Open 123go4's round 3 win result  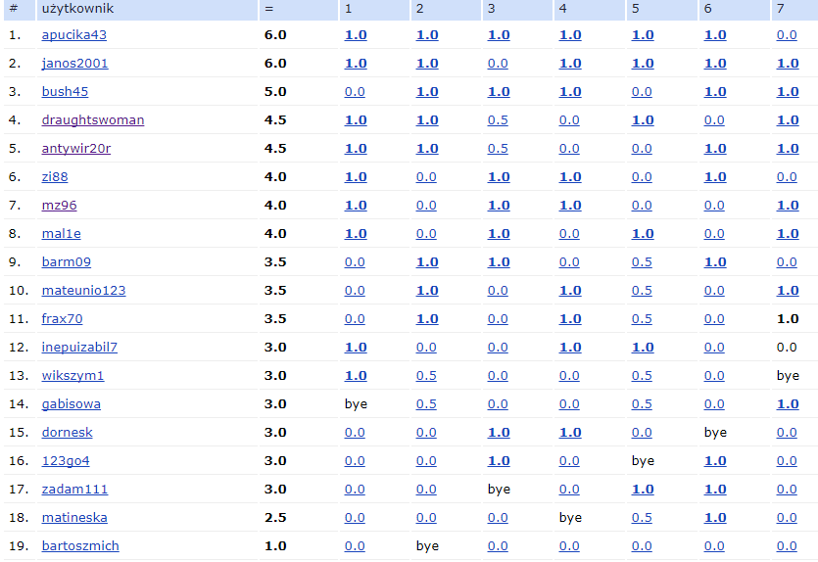tap(498, 461)
